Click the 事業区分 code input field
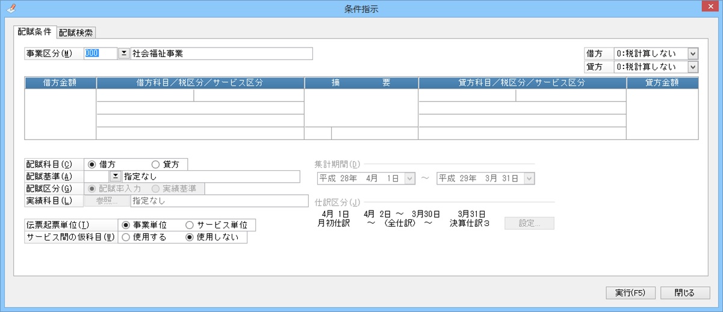Screen dimensions: 723x312 pos(100,54)
